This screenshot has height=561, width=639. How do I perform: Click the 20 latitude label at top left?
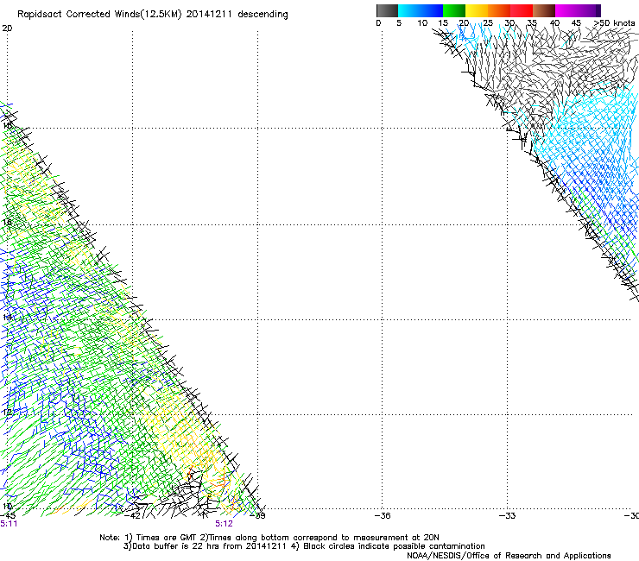pos(7,28)
